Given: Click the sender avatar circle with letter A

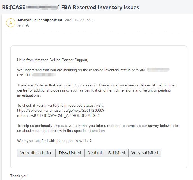Looking at the screenshot, I should pyautogui.click(x=11, y=23).
